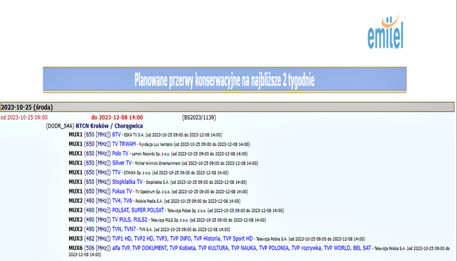This screenshot has width=457, height=261.
Task: Click the STAVKA Sp. z o.o. text
Action: [137, 173]
